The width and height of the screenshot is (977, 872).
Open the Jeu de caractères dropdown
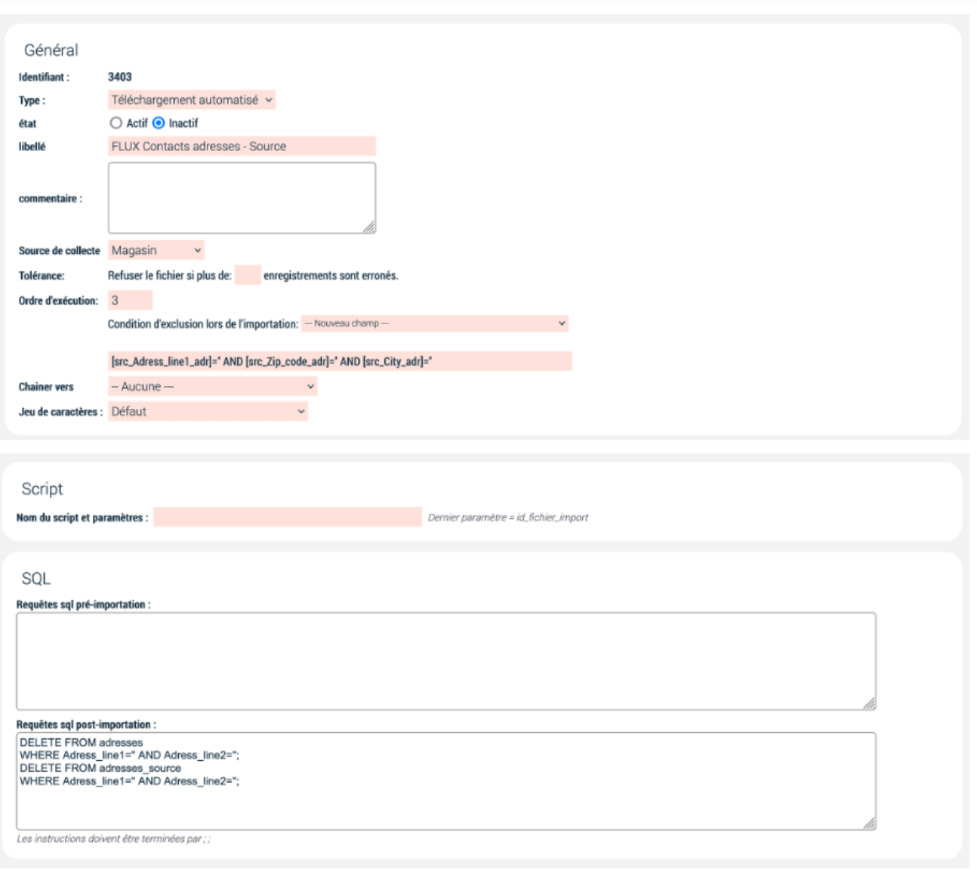point(208,411)
